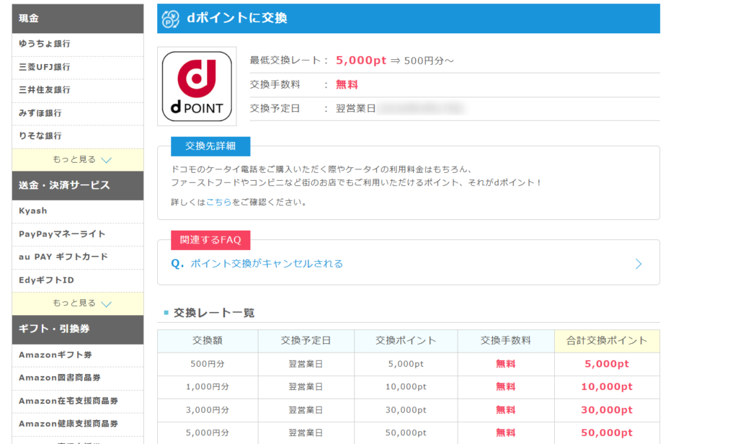The image size is (738, 444).
Task: Click the 3,000円分 table cell
Action: click(208, 410)
